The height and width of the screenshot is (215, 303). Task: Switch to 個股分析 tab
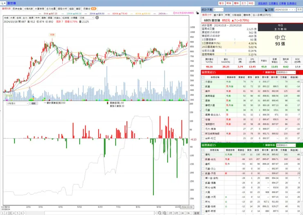62,9
